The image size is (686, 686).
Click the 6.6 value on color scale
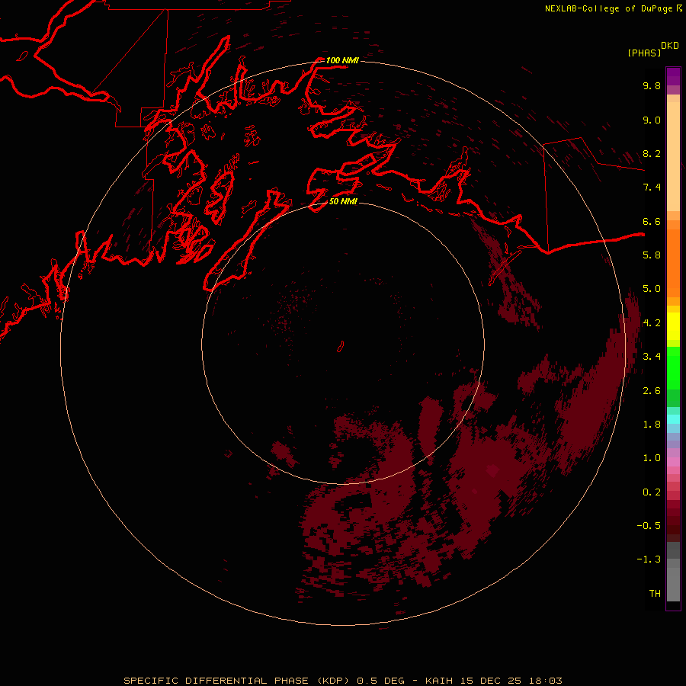pos(652,221)
